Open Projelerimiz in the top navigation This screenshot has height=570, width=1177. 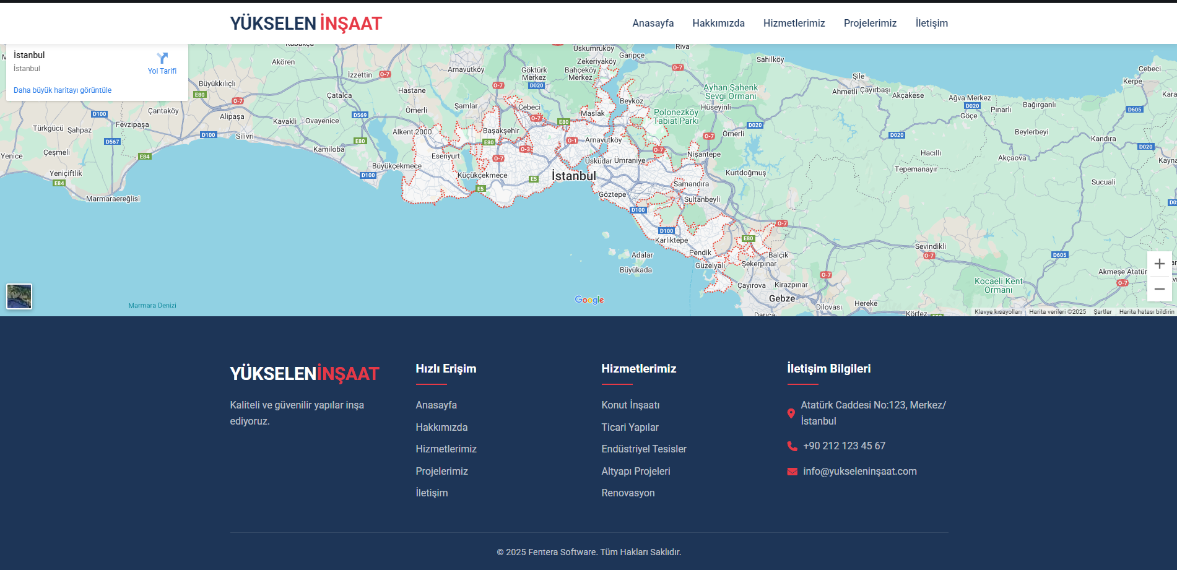tap(870, 23)
